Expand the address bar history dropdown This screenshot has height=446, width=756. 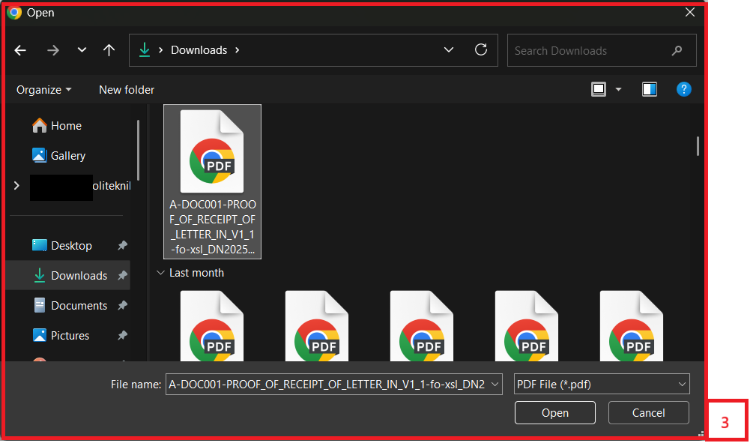tap(449, 50)
